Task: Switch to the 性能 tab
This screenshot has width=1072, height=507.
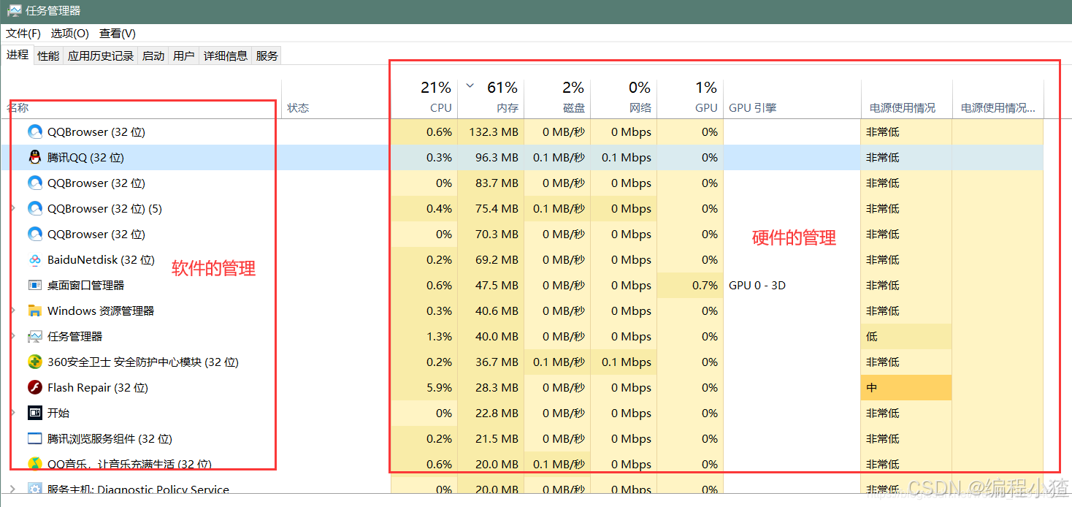Action: [48, 56]
